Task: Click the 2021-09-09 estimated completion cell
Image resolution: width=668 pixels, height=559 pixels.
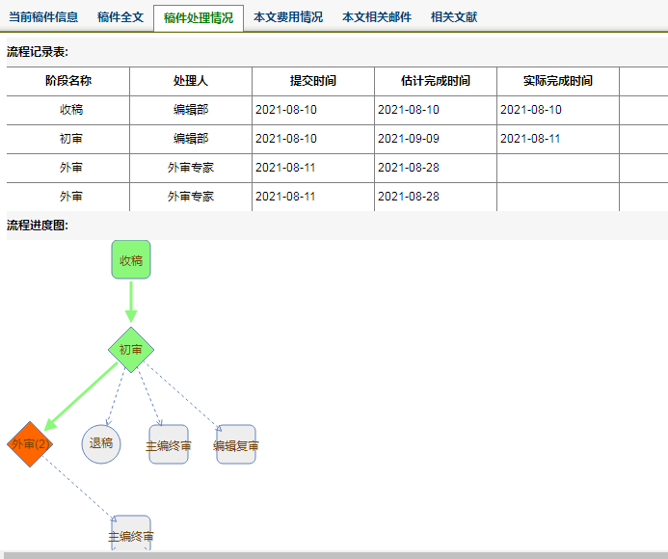Action: pyautogui.click(x=409, y=139)
